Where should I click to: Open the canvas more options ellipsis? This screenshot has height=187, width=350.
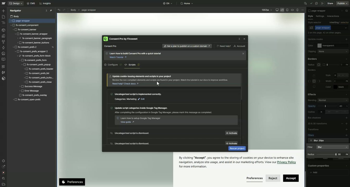(302, 10)
